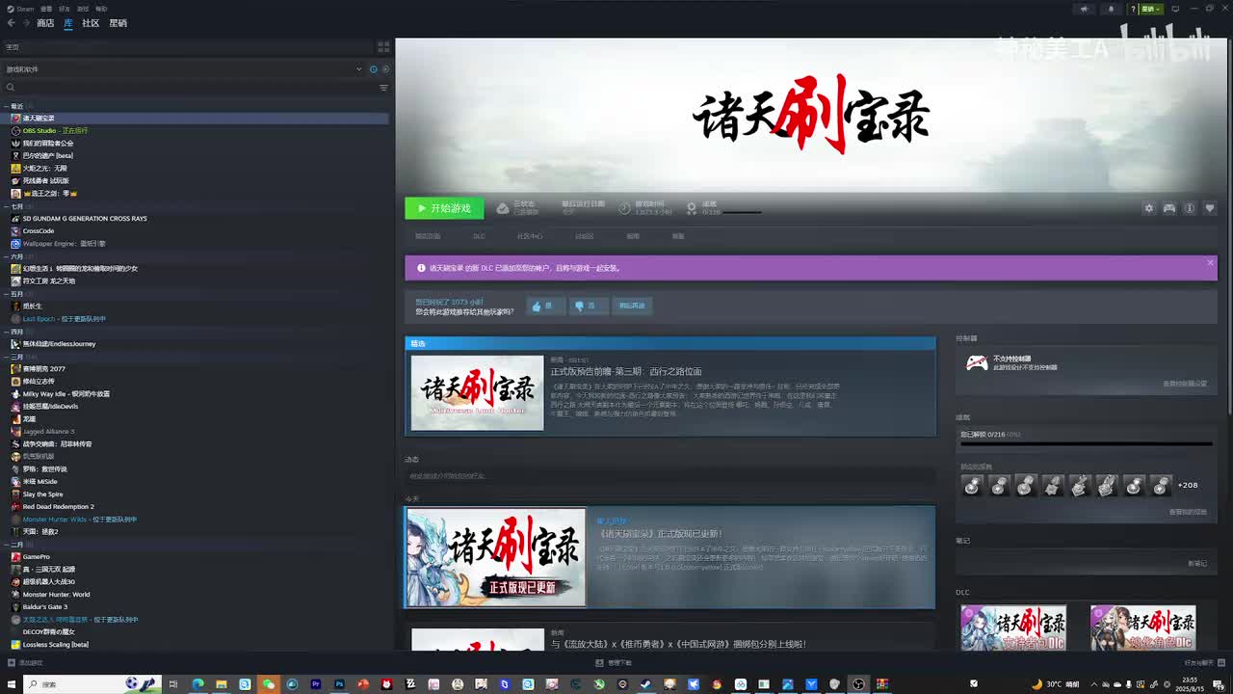Click Steam announcement megaphone icon

tap(1085, 9)
